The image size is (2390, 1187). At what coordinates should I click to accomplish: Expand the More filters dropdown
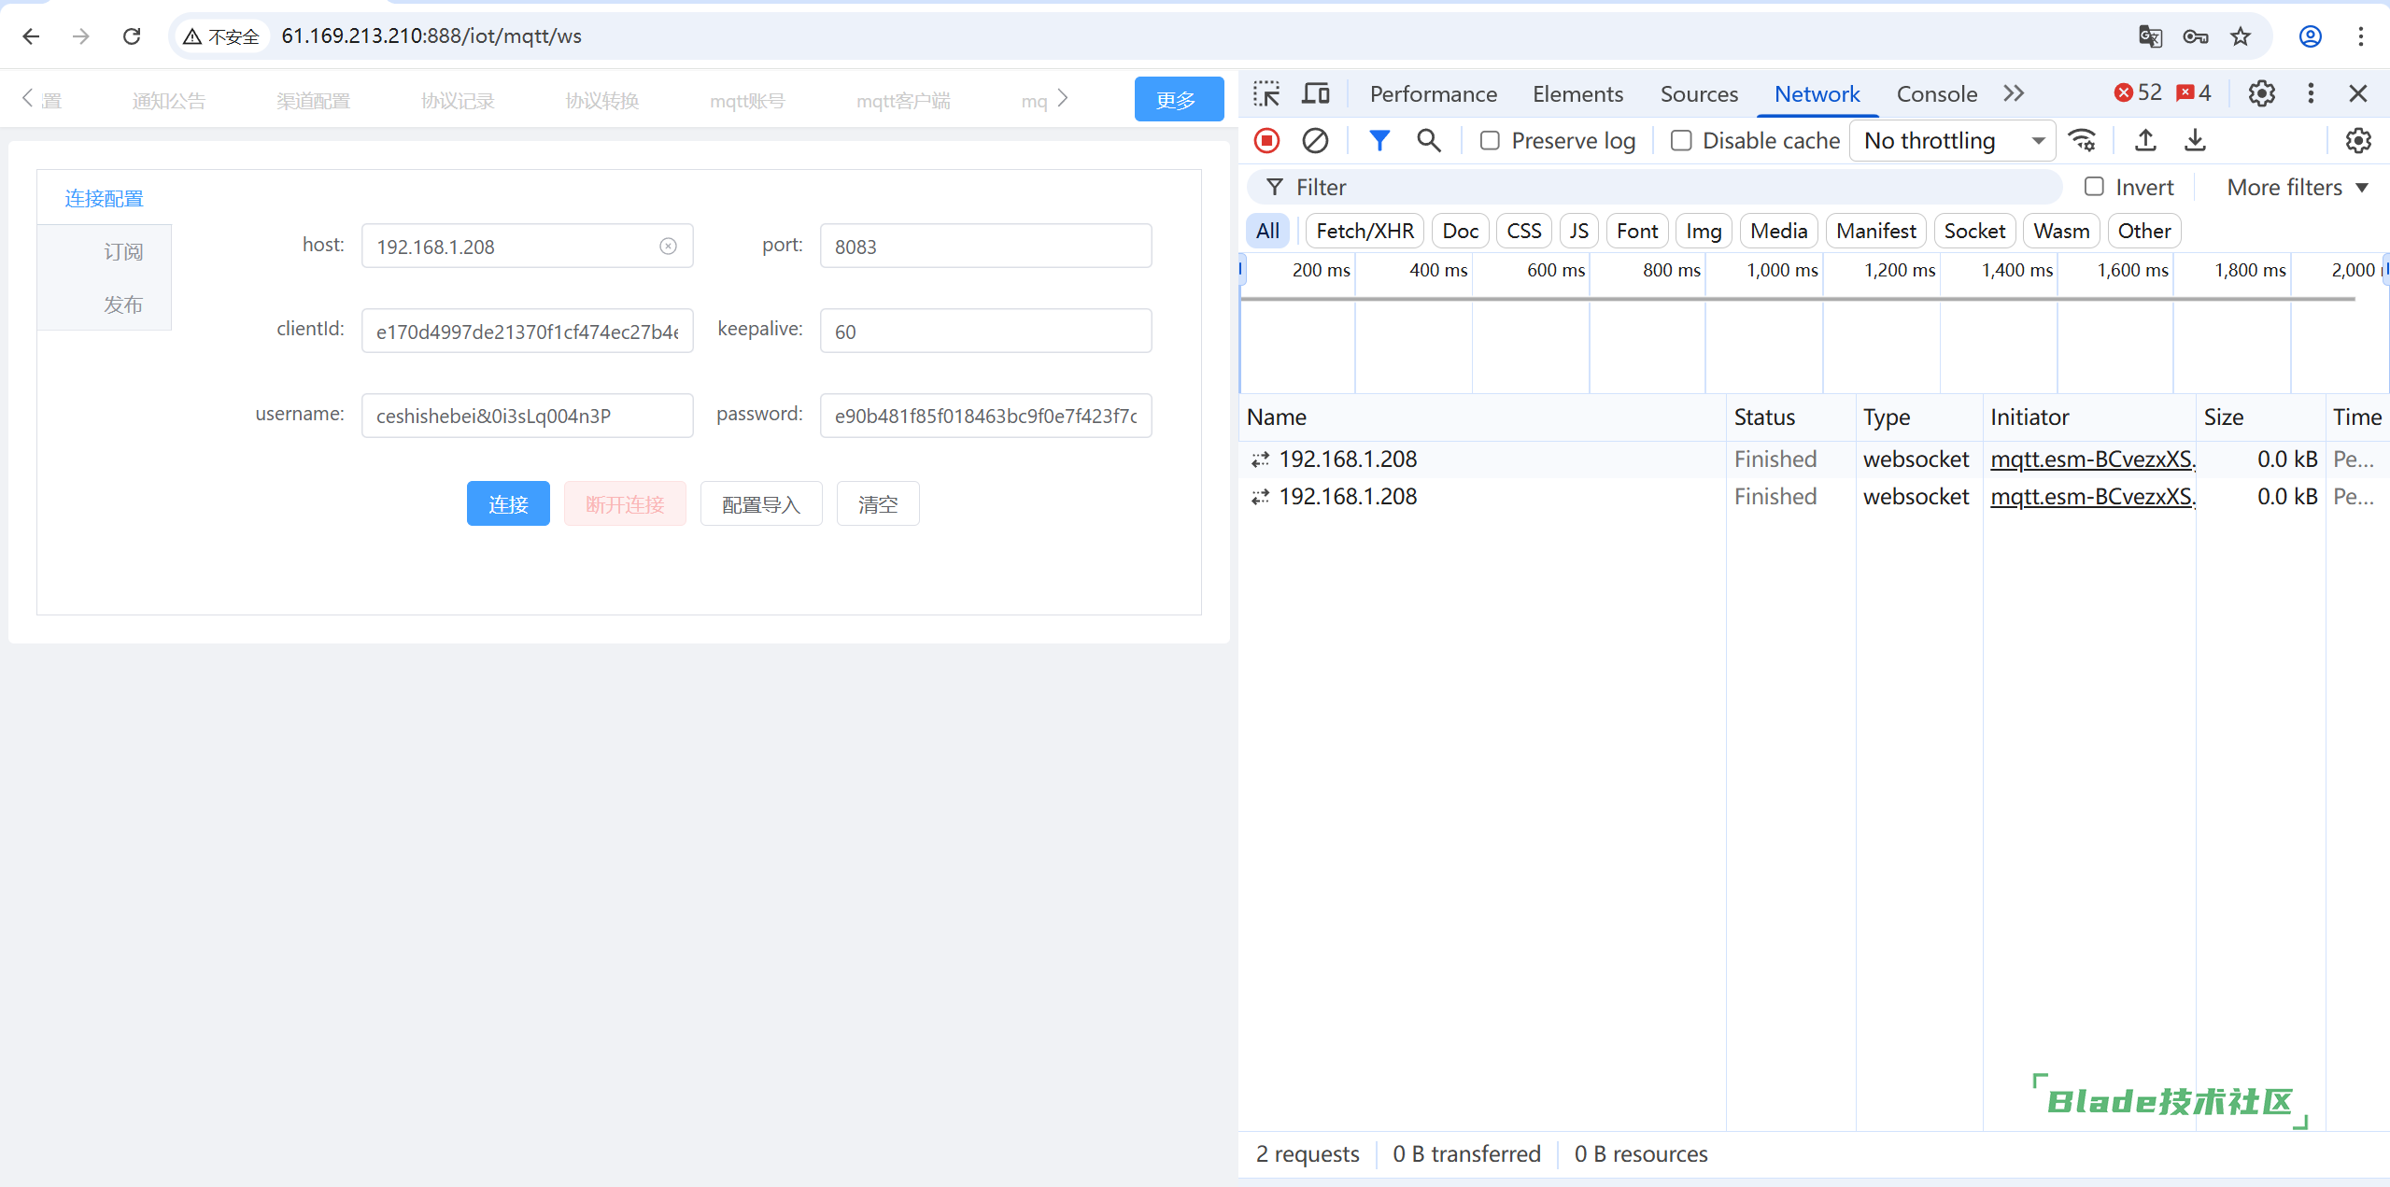(2298, 187)
